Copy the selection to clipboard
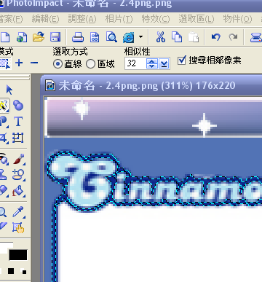The width and height of the screenshot is (262, 282). tap(177, 37)
